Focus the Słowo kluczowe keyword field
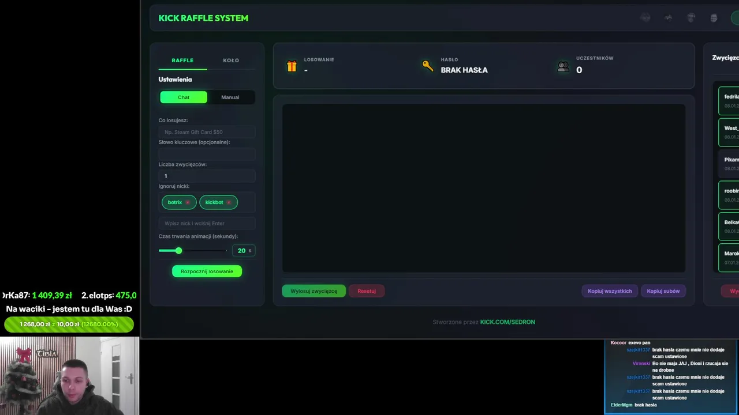Screen dimensions: 739x415 coord(207,154)
